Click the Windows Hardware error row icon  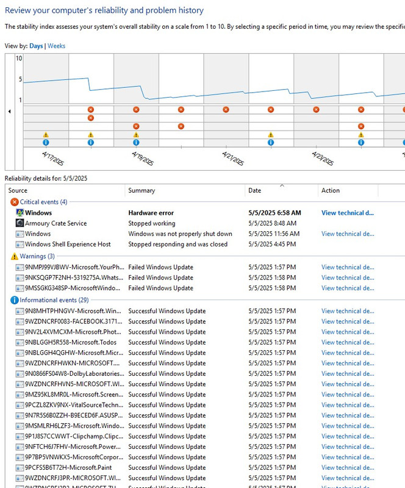[x=20, y=212]
